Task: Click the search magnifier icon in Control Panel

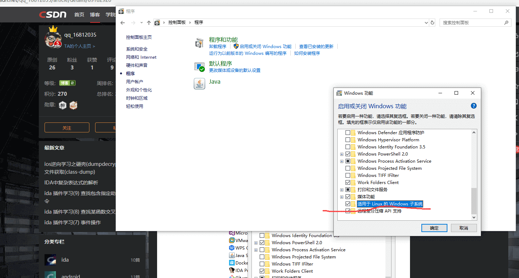Action: click(506, 22)
